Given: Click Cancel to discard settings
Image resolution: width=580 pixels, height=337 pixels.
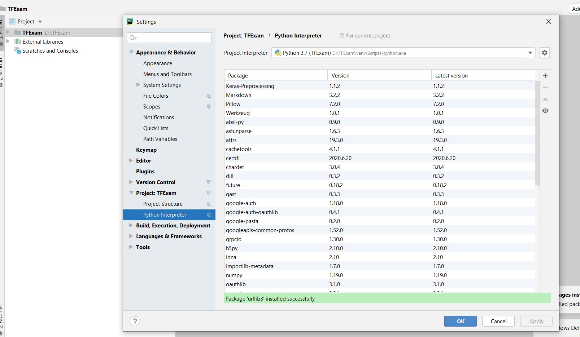Looking at the screenshot, I should click(x=498, y=321).
